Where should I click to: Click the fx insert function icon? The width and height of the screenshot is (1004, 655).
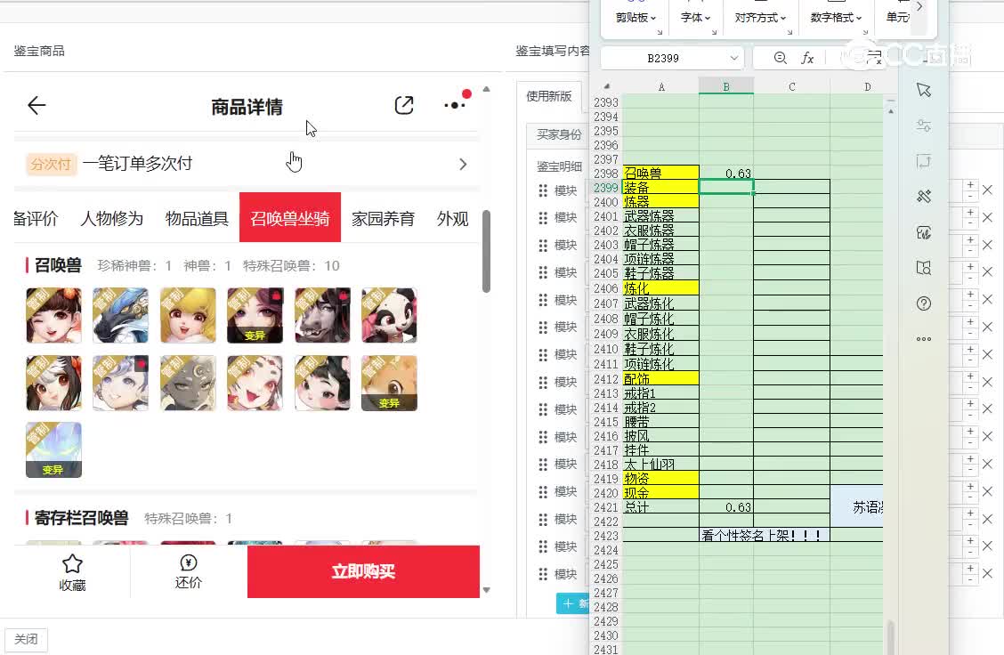coord(807,58)
